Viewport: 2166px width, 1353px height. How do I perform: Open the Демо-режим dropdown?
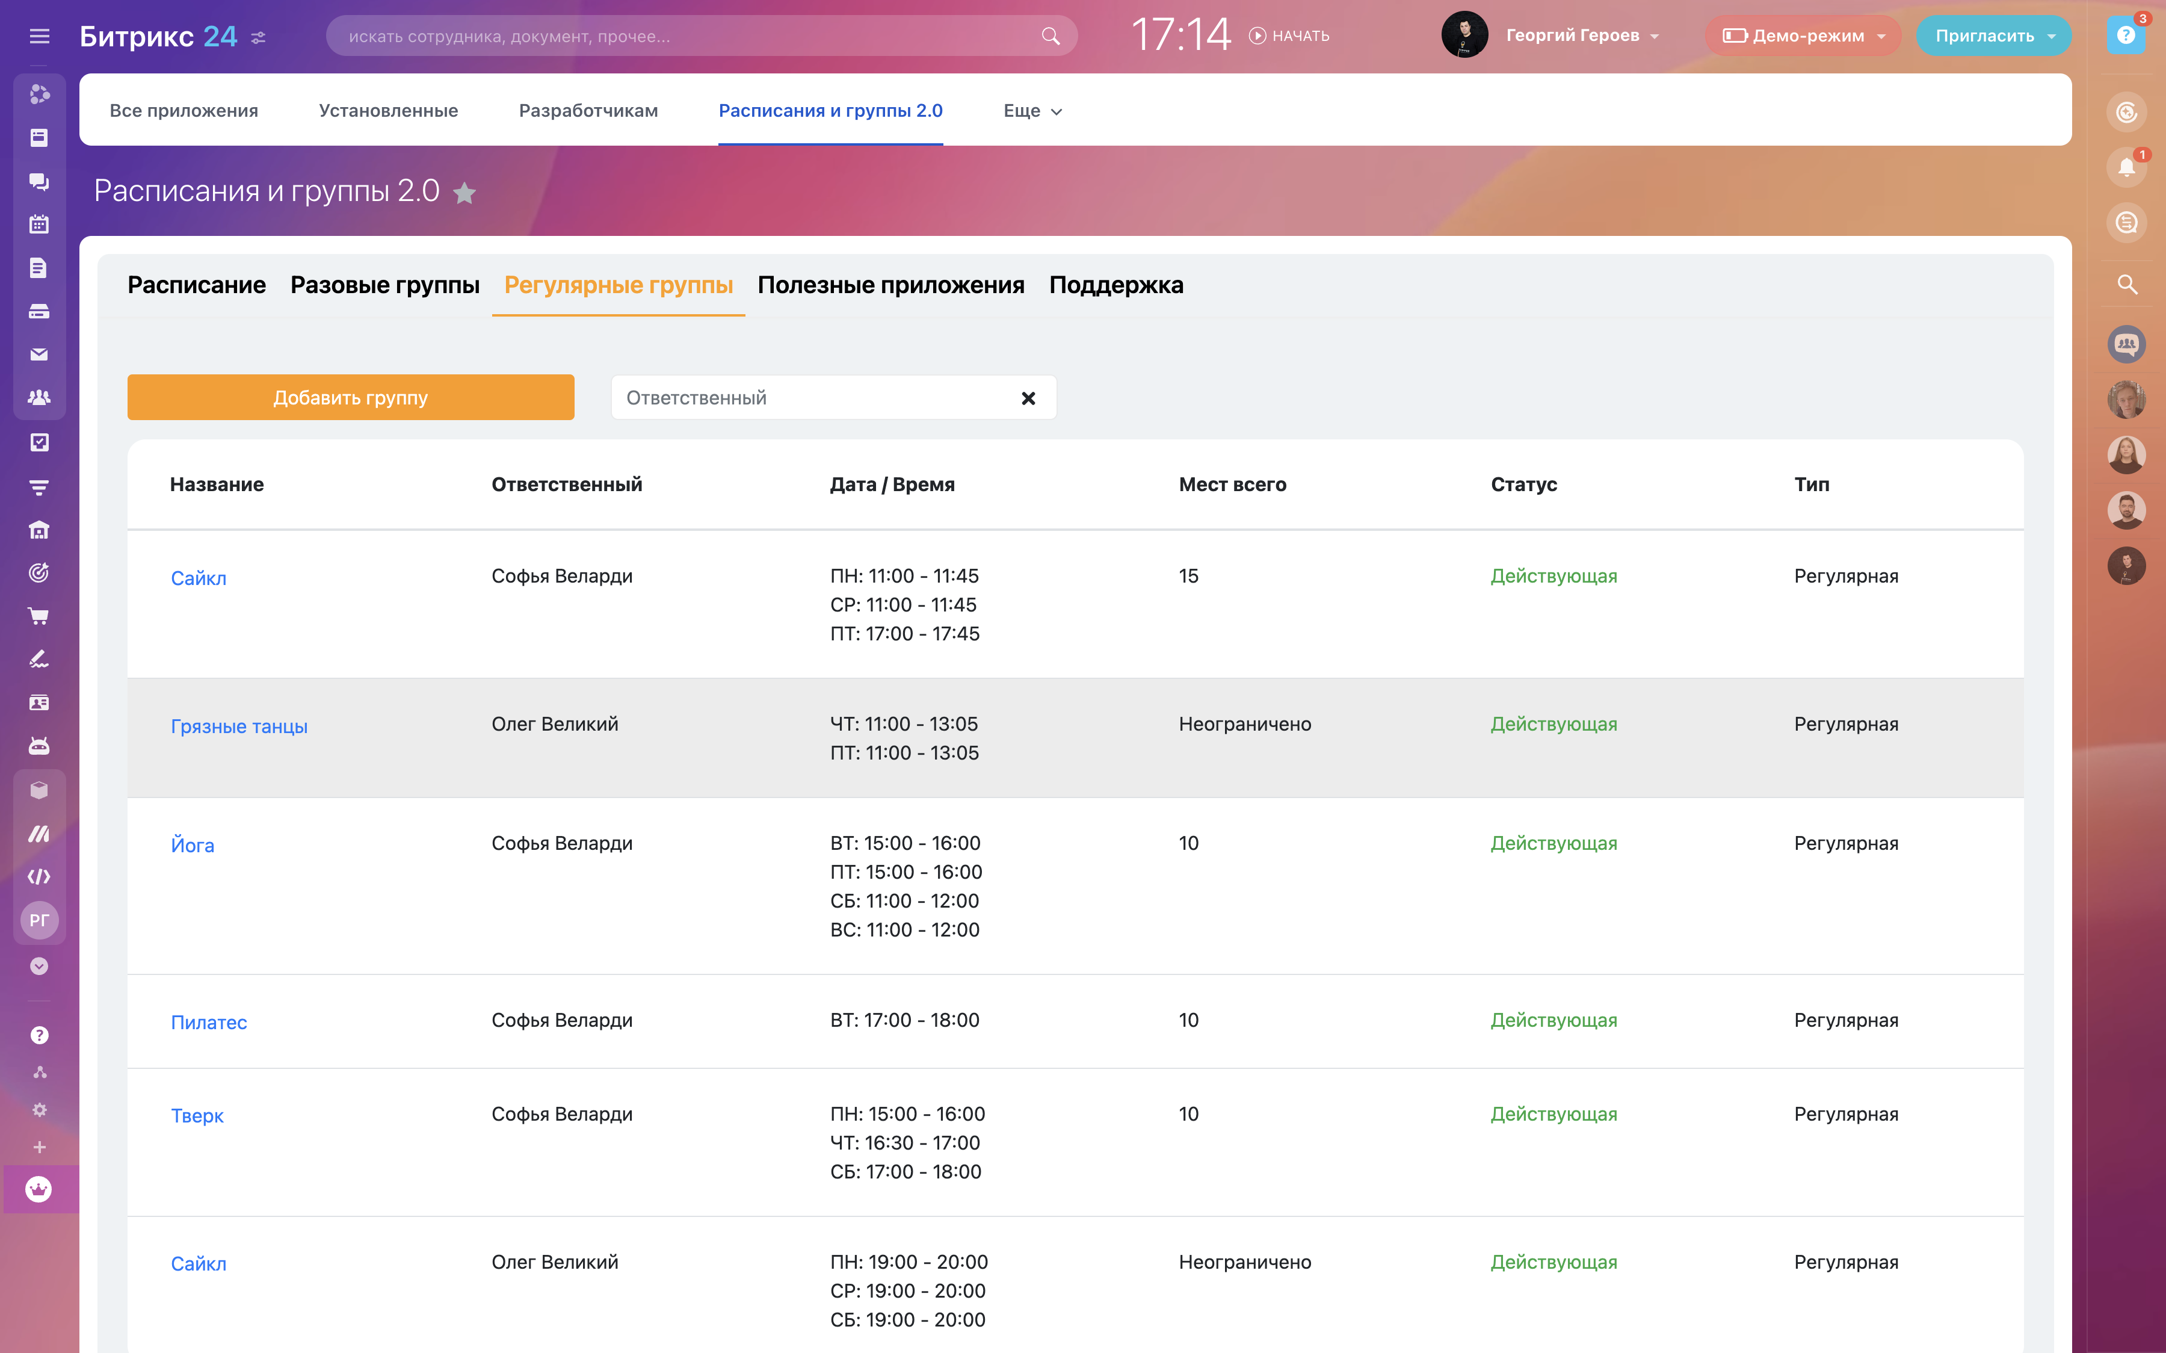coord(1803,36)
